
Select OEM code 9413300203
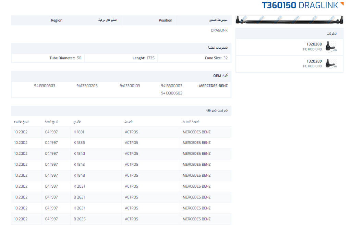pos(87,86)
